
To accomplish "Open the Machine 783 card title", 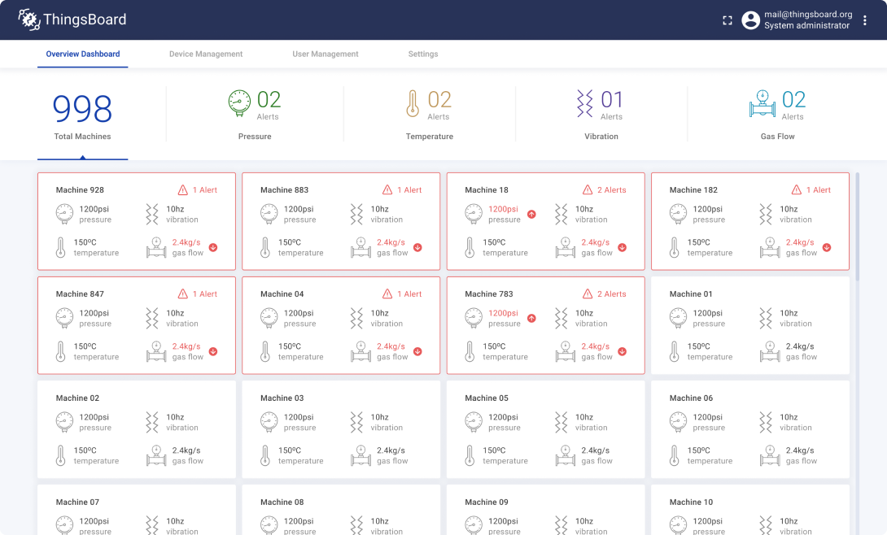I will pyautogui.click(x=489, y=294).
